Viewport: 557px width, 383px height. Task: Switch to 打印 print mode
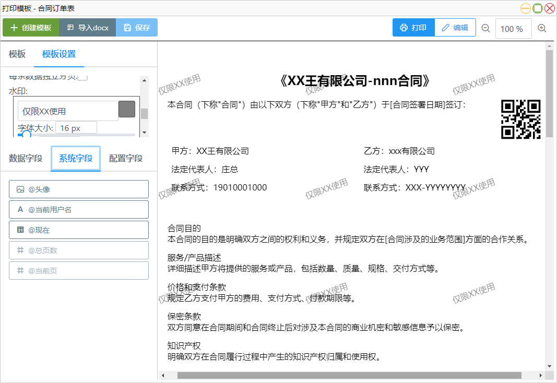413,28
